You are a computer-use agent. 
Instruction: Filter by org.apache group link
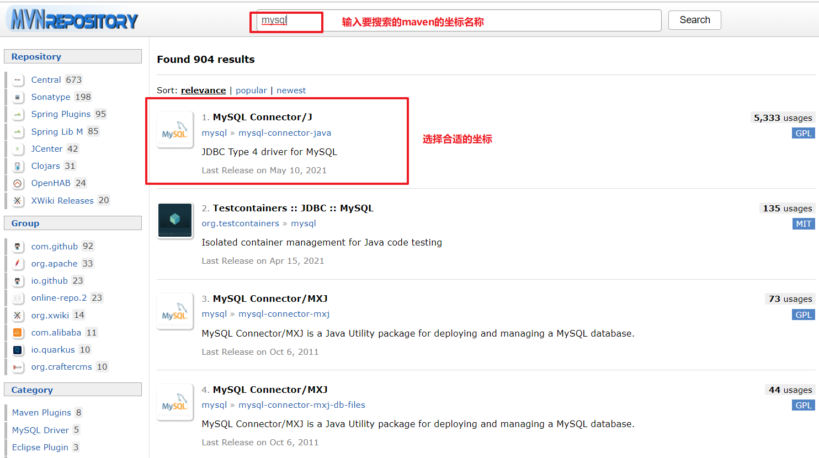[x=54, y=264]
